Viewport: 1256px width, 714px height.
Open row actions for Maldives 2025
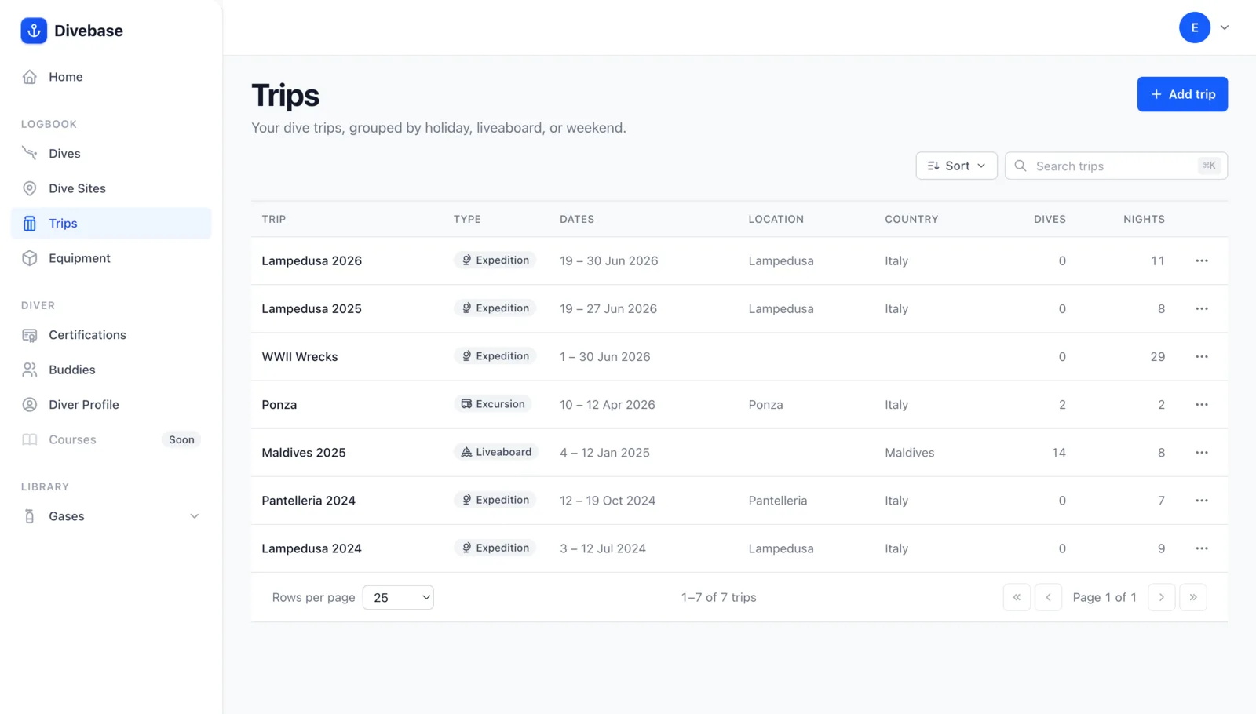[1202, 452]
